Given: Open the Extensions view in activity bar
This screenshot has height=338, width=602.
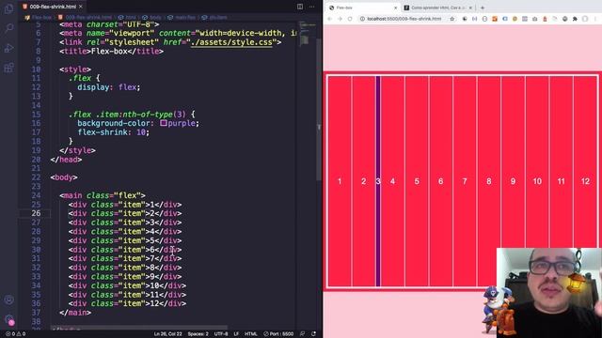Looking at the screenshot, I should tap(8, 68).
